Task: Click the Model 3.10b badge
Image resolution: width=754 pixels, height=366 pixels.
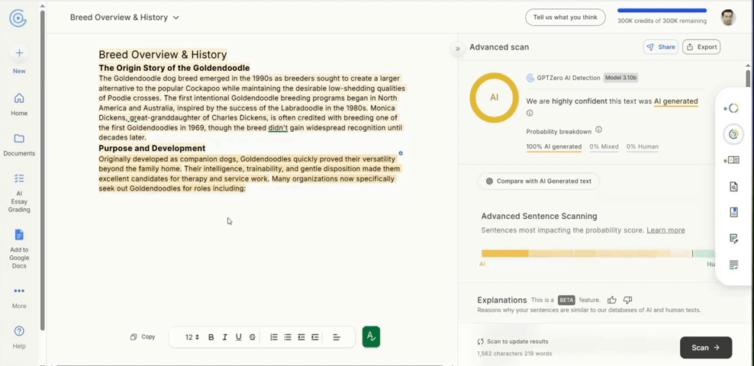Action: click(x=620, y=78)
